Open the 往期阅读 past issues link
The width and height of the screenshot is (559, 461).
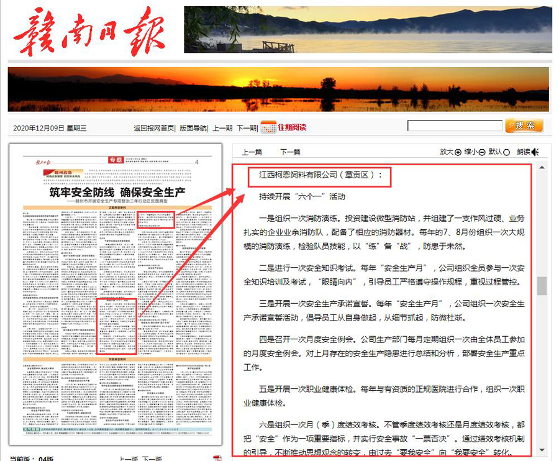(x=292, y=127)
